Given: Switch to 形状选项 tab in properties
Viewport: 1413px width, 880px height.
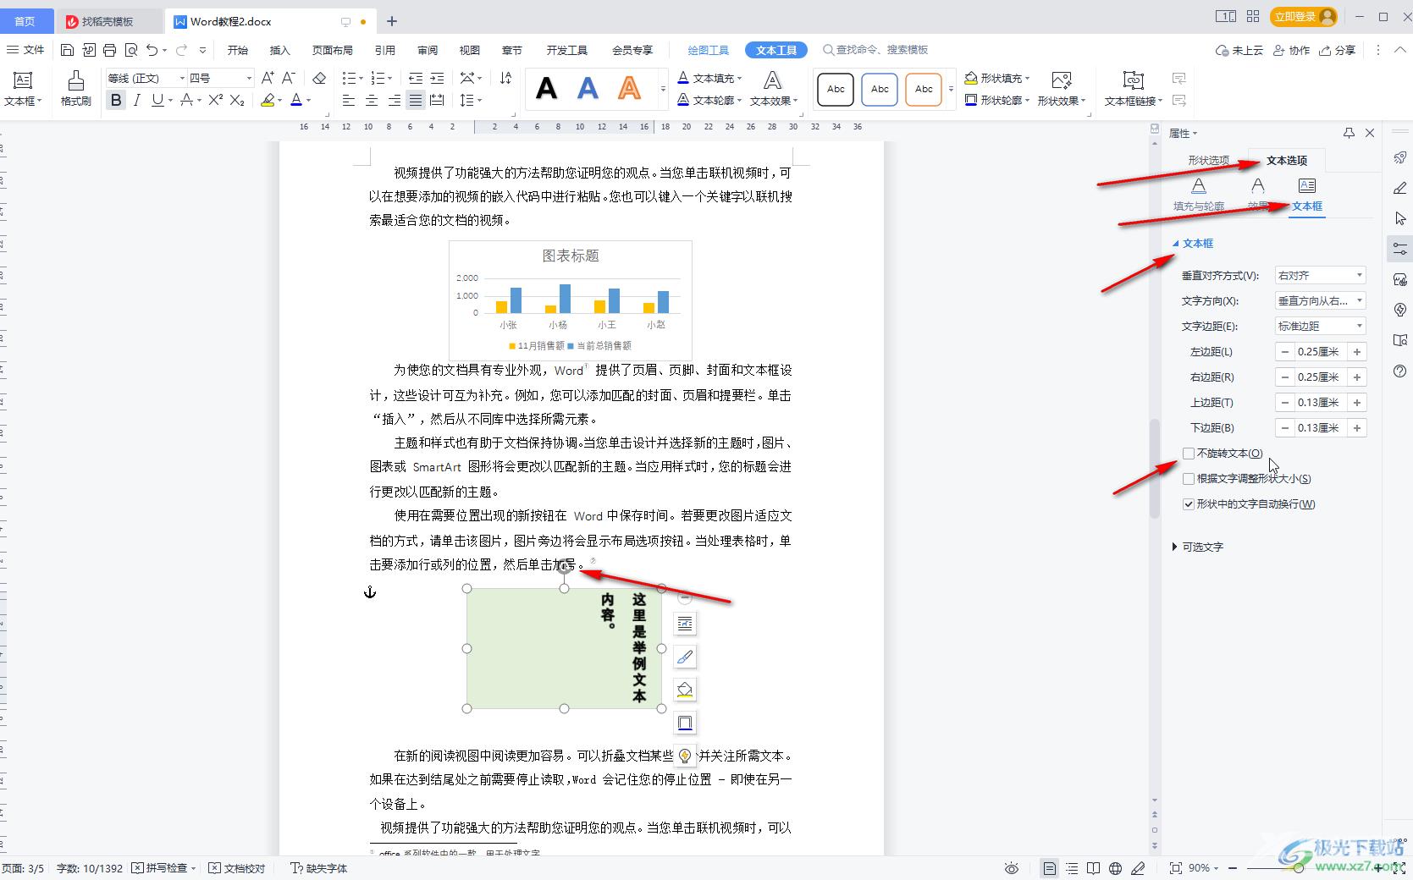Looking at the screenshot, I should 1208,160.
